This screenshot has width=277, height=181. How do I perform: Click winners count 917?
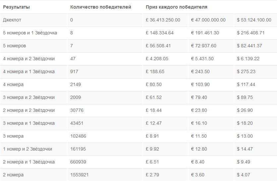pyautogui.click(x=74, y=71)
